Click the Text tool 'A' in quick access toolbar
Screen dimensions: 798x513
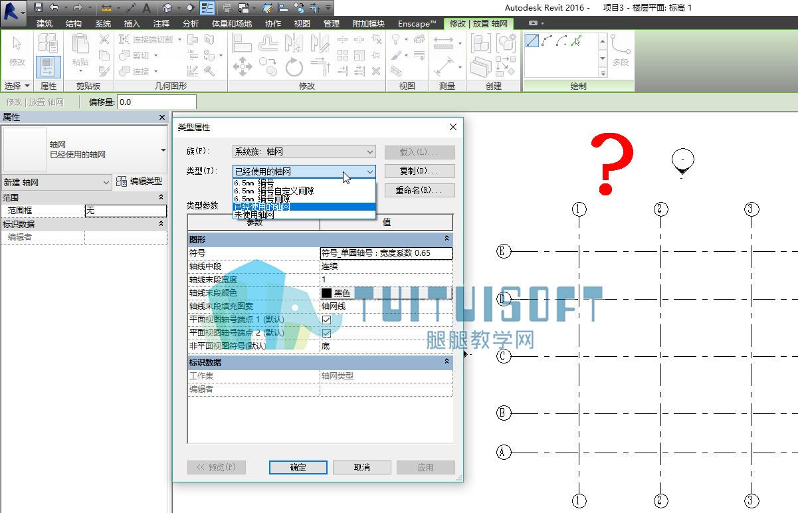146,7
